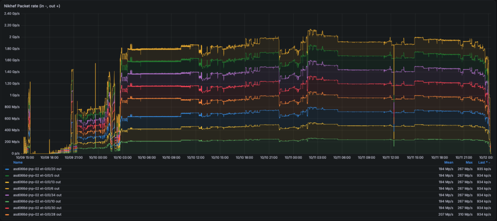497x221 pixels.
Task: Click the 10/09 21:00 x-axis label
Action: [x=74, y=157]
